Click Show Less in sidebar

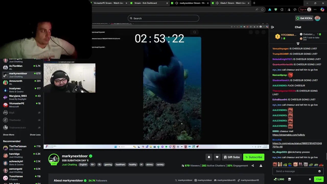coord(35,135)
